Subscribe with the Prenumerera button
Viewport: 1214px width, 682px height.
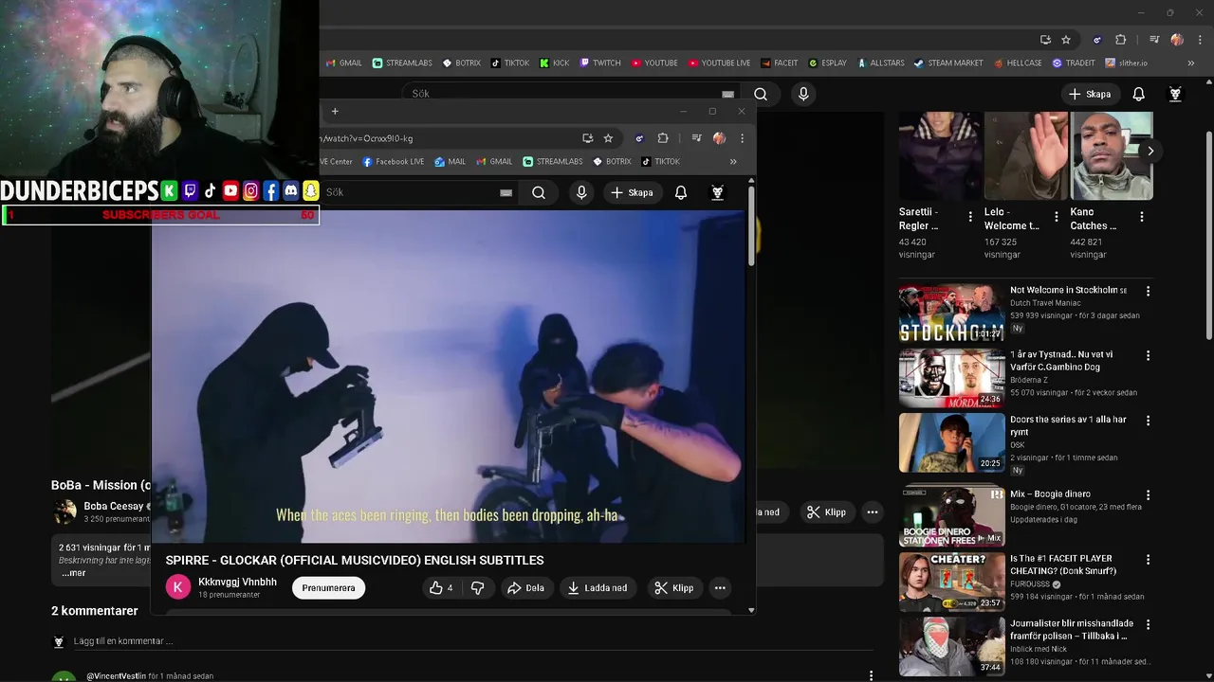(x=328, y=588)
